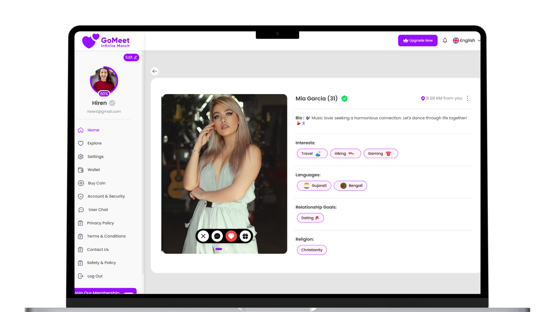Open the three-dot options menu on profile

pos(467,98)
